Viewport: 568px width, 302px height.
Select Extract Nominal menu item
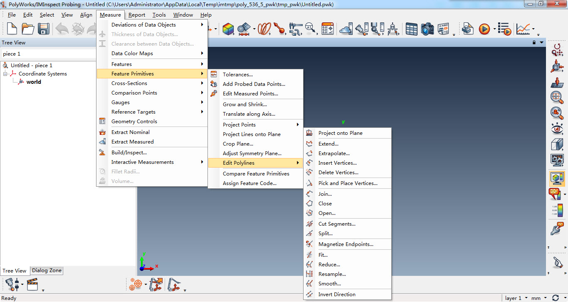click(152, 132)
